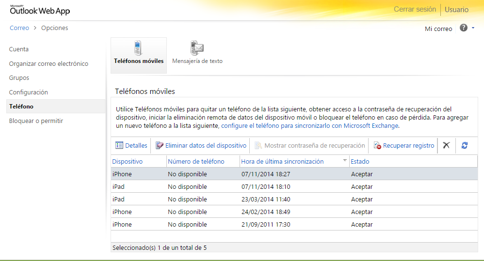
Task: Go to Mi correo link
Action: (438, 29)
